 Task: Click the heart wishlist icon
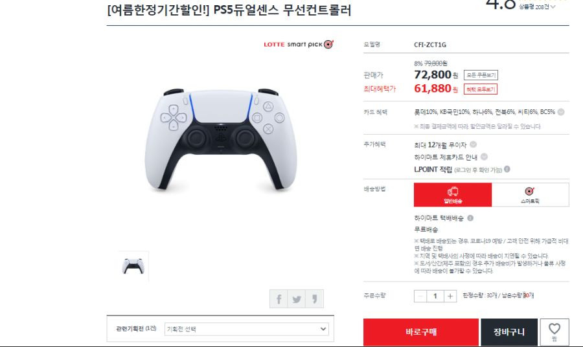pos(554,331)
